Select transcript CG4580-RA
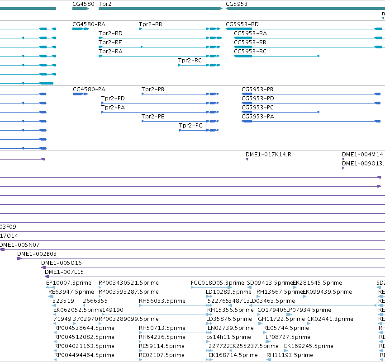 coord(89,24)
